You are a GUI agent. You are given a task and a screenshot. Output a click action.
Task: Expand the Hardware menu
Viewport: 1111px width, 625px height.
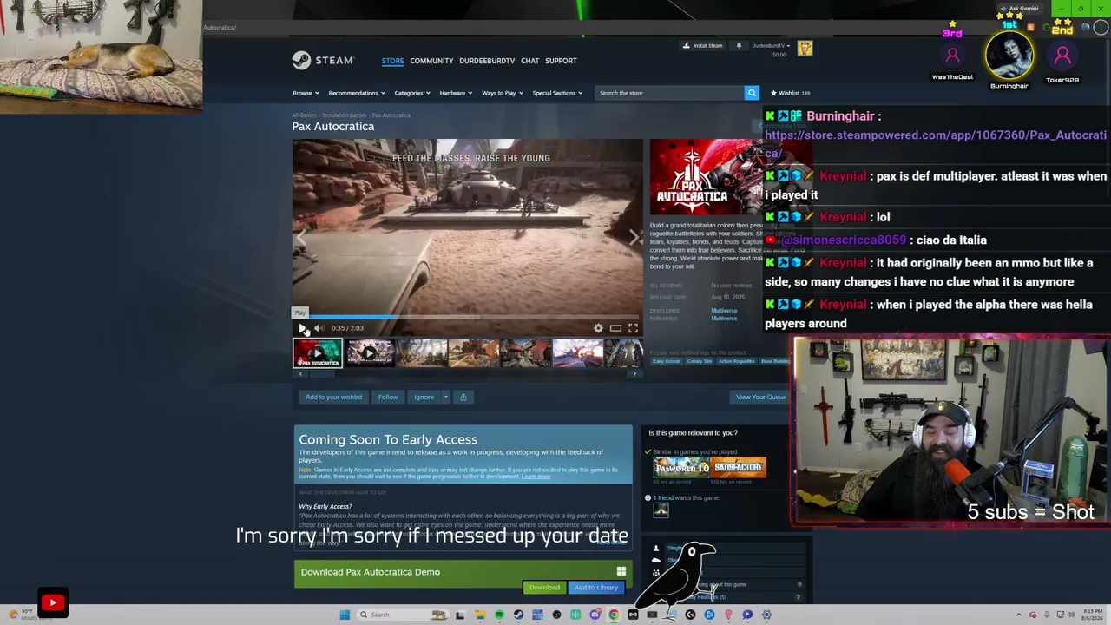[456, 93]
